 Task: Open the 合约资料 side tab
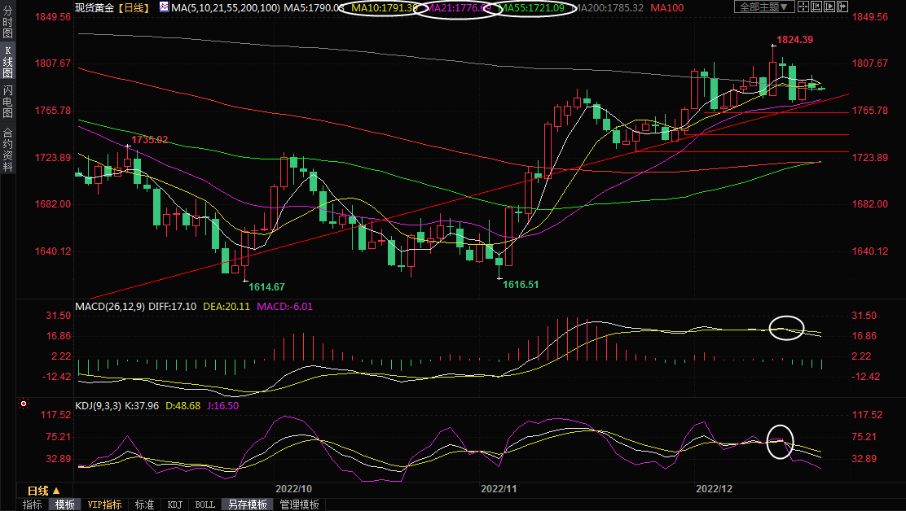7,149
